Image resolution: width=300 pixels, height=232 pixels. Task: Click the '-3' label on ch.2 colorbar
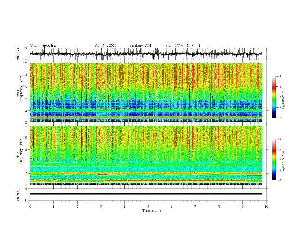coord(279,139)
